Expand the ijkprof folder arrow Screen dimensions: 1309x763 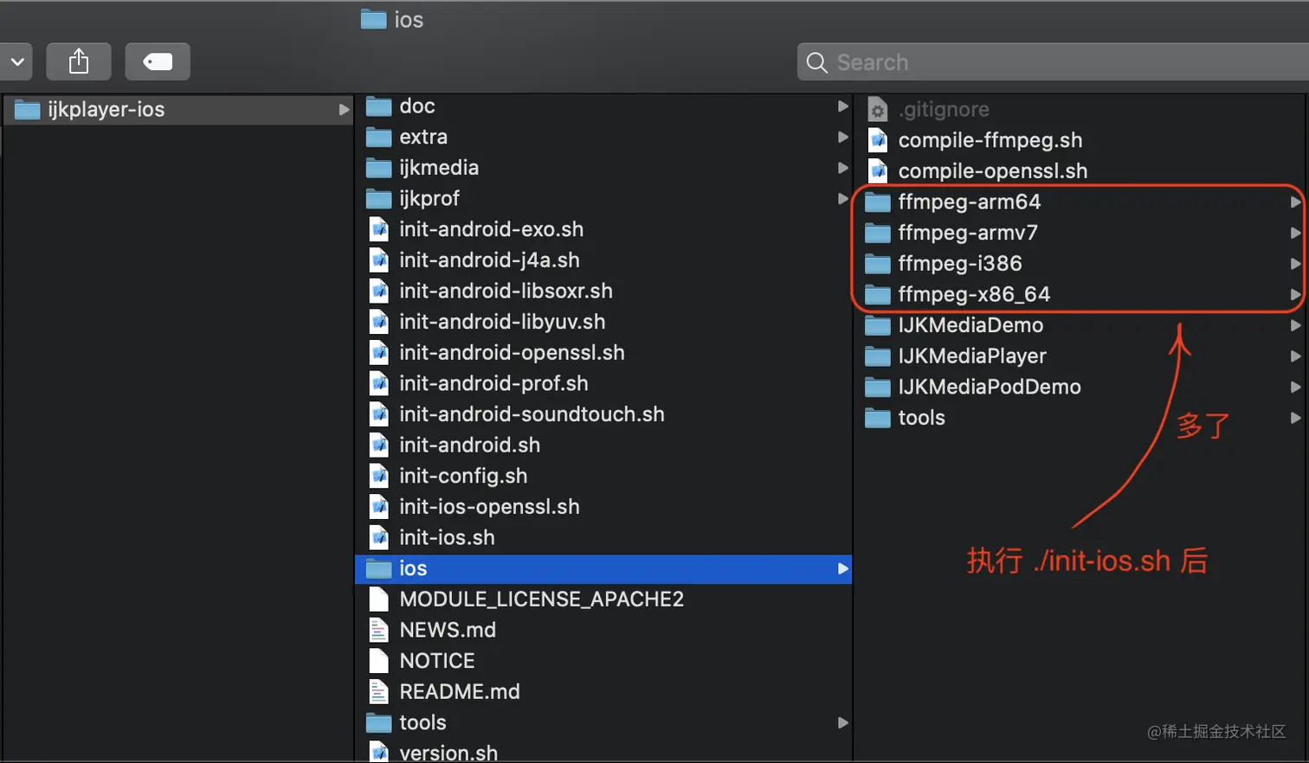click(842, 199)
